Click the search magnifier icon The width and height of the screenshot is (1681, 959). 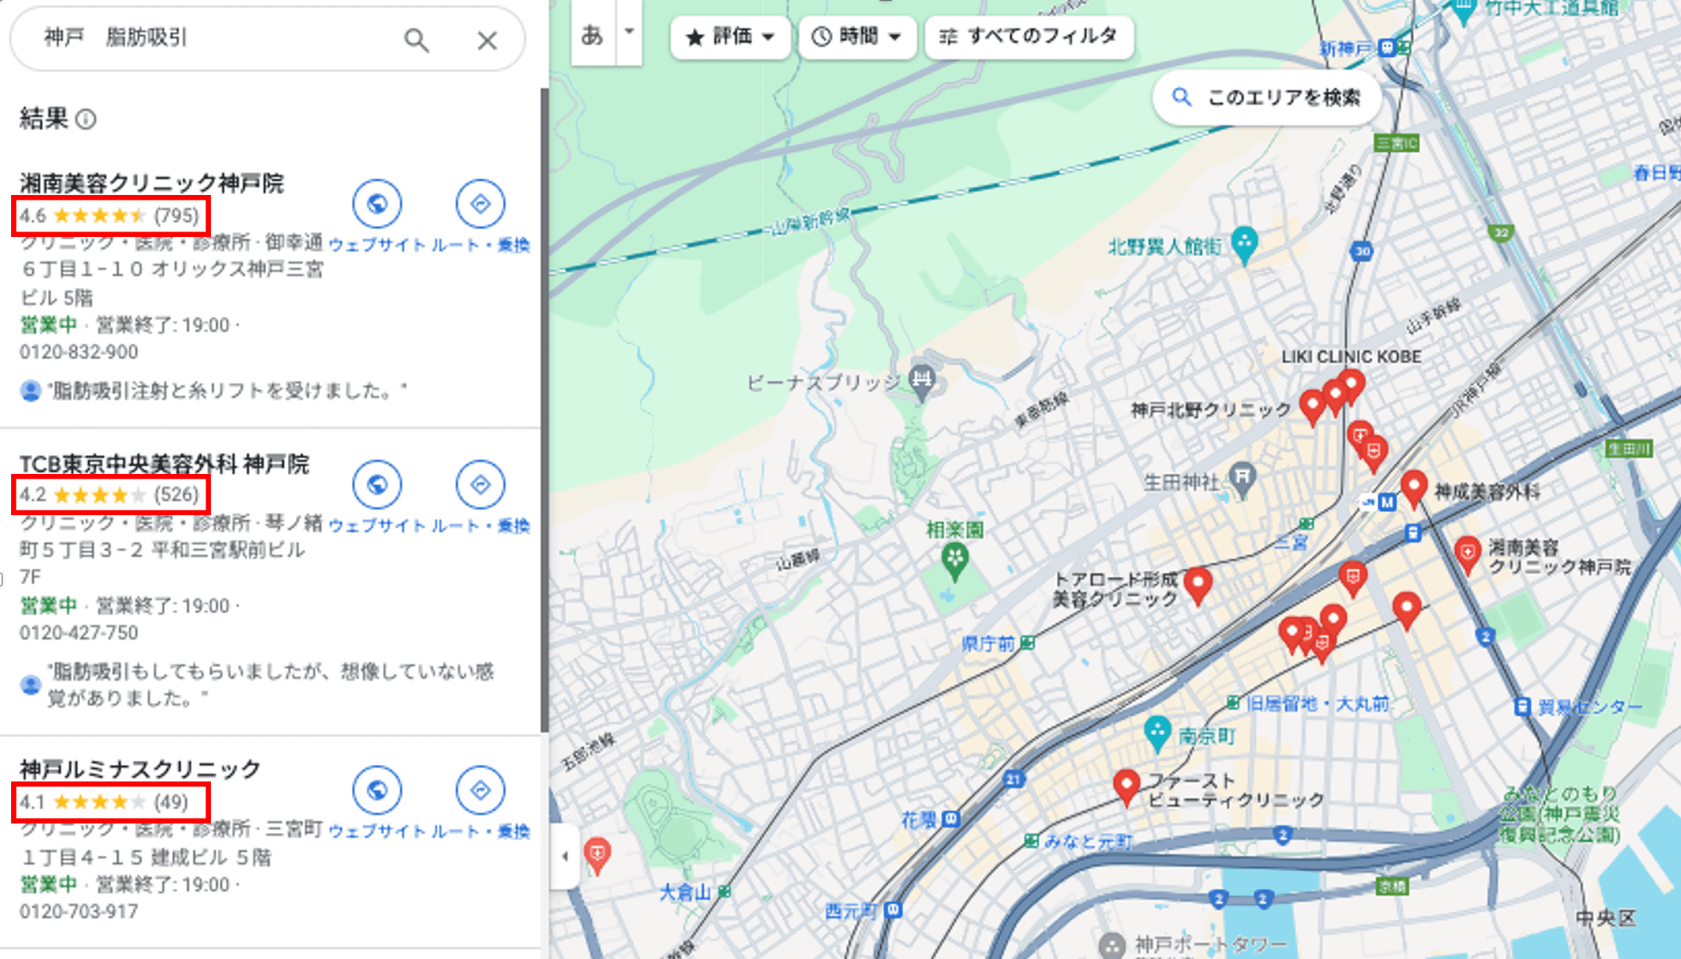point(416,40)
